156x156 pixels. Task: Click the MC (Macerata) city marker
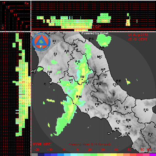(100, 58)
